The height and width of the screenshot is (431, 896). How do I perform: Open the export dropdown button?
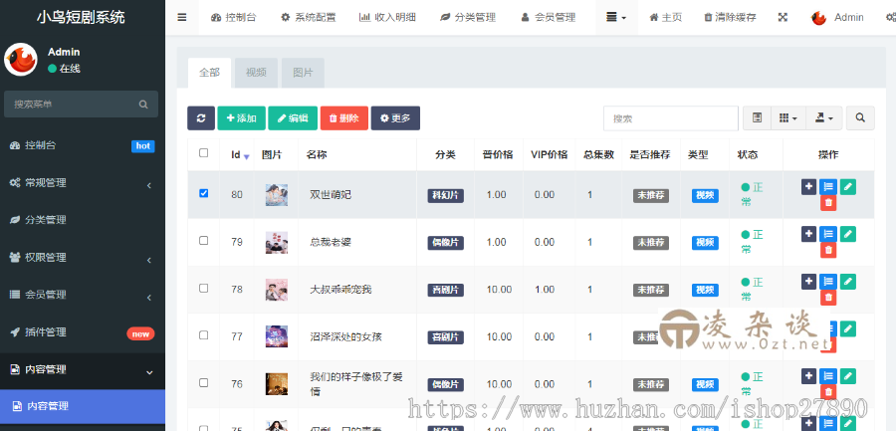823,118
